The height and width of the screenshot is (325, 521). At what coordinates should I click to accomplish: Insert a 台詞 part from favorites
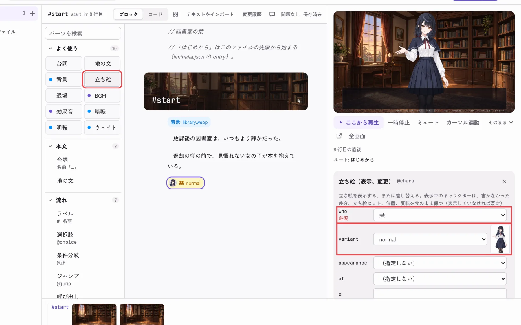pyautogui.click(x=64, y=63)
